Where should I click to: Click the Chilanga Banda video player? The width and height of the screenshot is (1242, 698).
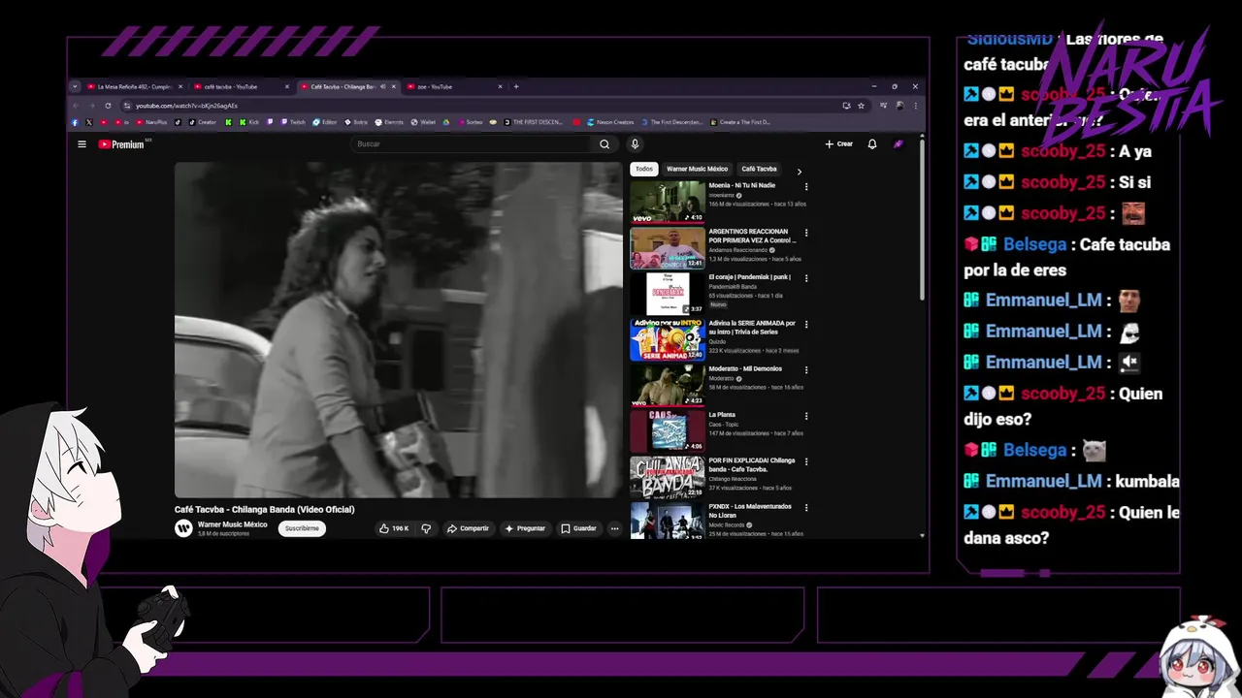pyautogui.click(x=398, y=330)
